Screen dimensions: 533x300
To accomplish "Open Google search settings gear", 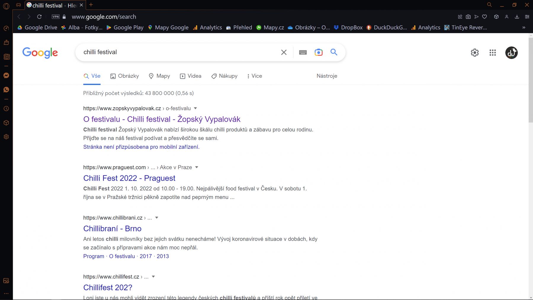I will tap(475, 53).
